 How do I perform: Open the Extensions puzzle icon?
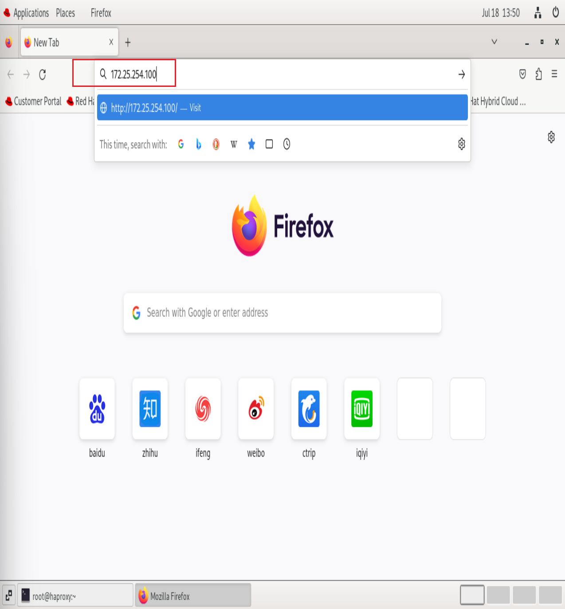point(538,74)
